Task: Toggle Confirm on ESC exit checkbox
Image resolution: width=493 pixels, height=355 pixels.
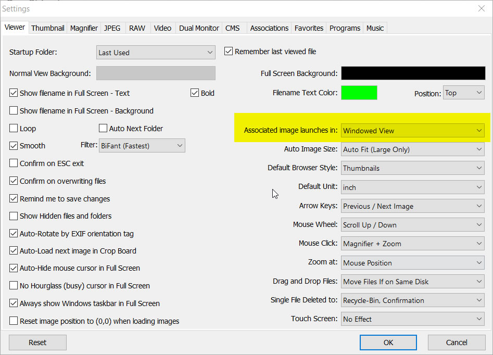Action: pyautogui.click(x=14, y=163)
